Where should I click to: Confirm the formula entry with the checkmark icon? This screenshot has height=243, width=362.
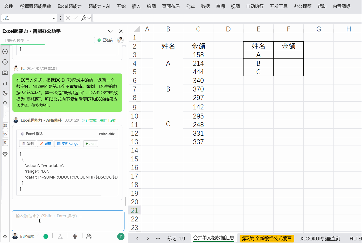pyautogui.click(x=76, y=18)
